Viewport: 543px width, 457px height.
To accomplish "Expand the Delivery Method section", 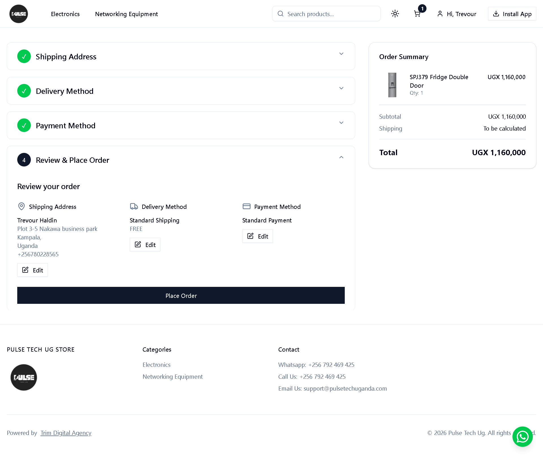I will click(x=341, y=88).
